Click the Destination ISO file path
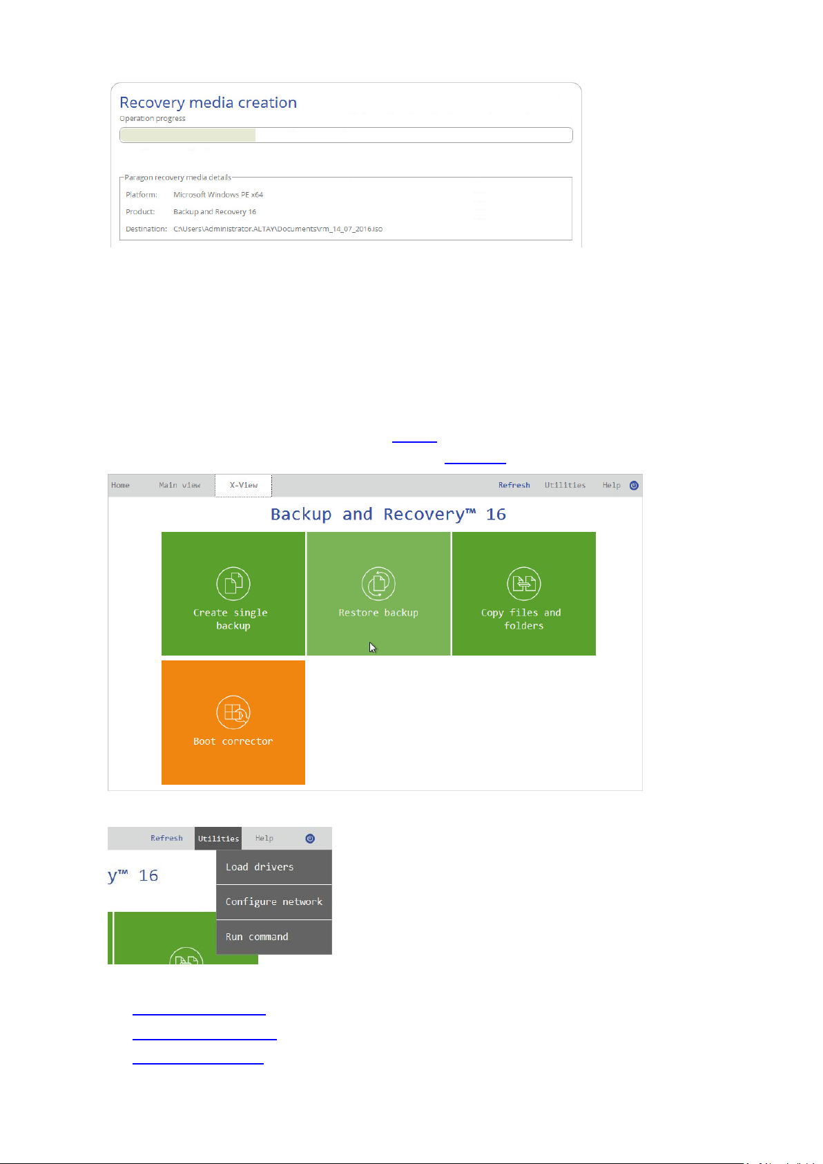The width and height of the screenshot is (823, 1164). click(x=278, y=229)
